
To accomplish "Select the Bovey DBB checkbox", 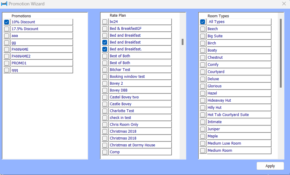I will pos(105,90).
